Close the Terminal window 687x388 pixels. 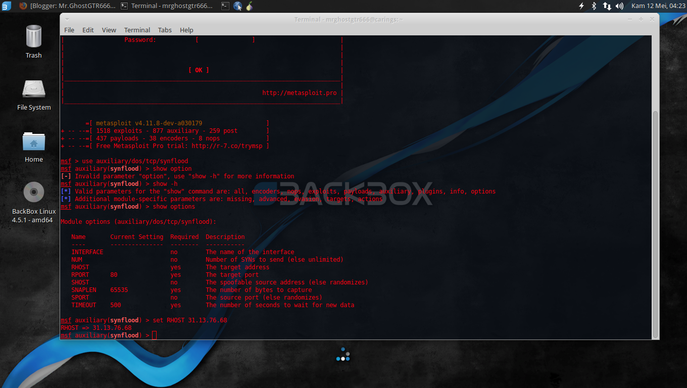(x=652, y=19)
